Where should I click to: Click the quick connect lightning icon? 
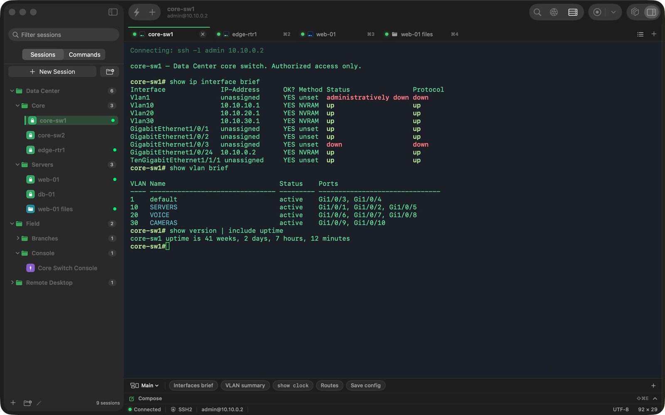coord(137,12)
